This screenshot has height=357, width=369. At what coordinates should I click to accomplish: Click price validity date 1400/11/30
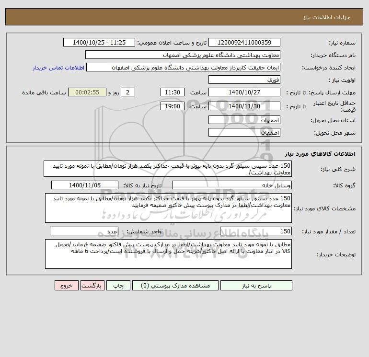tap(244, 106)
